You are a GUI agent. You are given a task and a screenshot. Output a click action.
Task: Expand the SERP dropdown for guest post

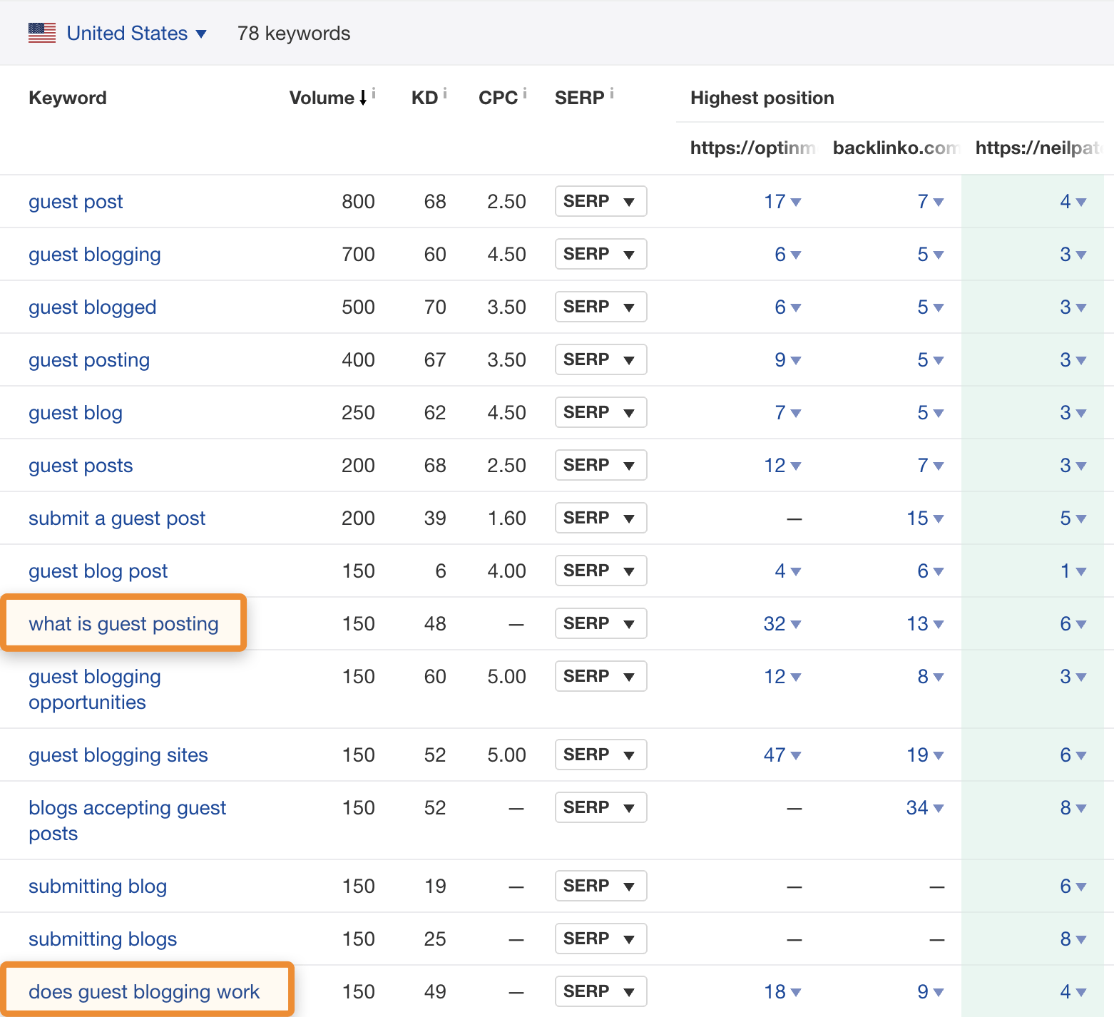coord(601,201)
